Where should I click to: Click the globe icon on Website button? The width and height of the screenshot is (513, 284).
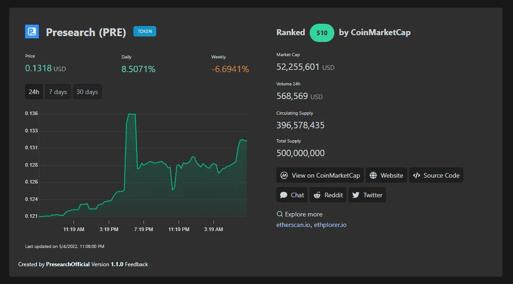click(373, 175)
